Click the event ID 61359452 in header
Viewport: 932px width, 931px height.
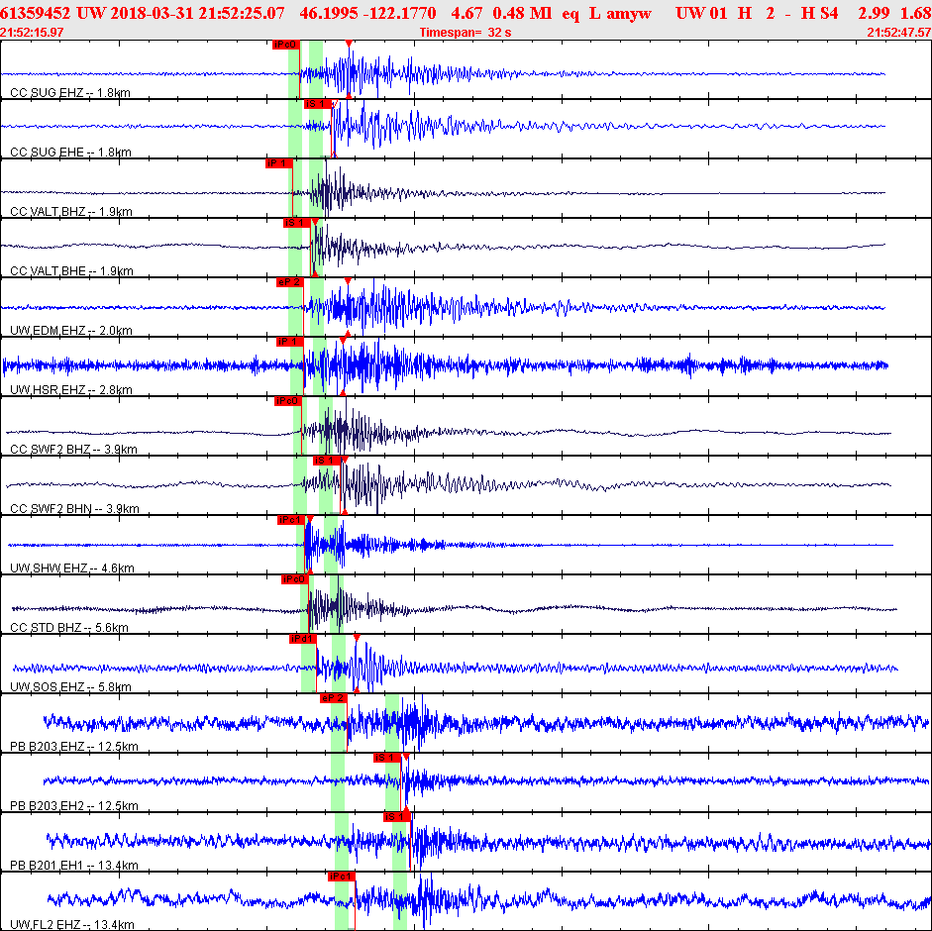pyautogui.click(x=35, y=13)
